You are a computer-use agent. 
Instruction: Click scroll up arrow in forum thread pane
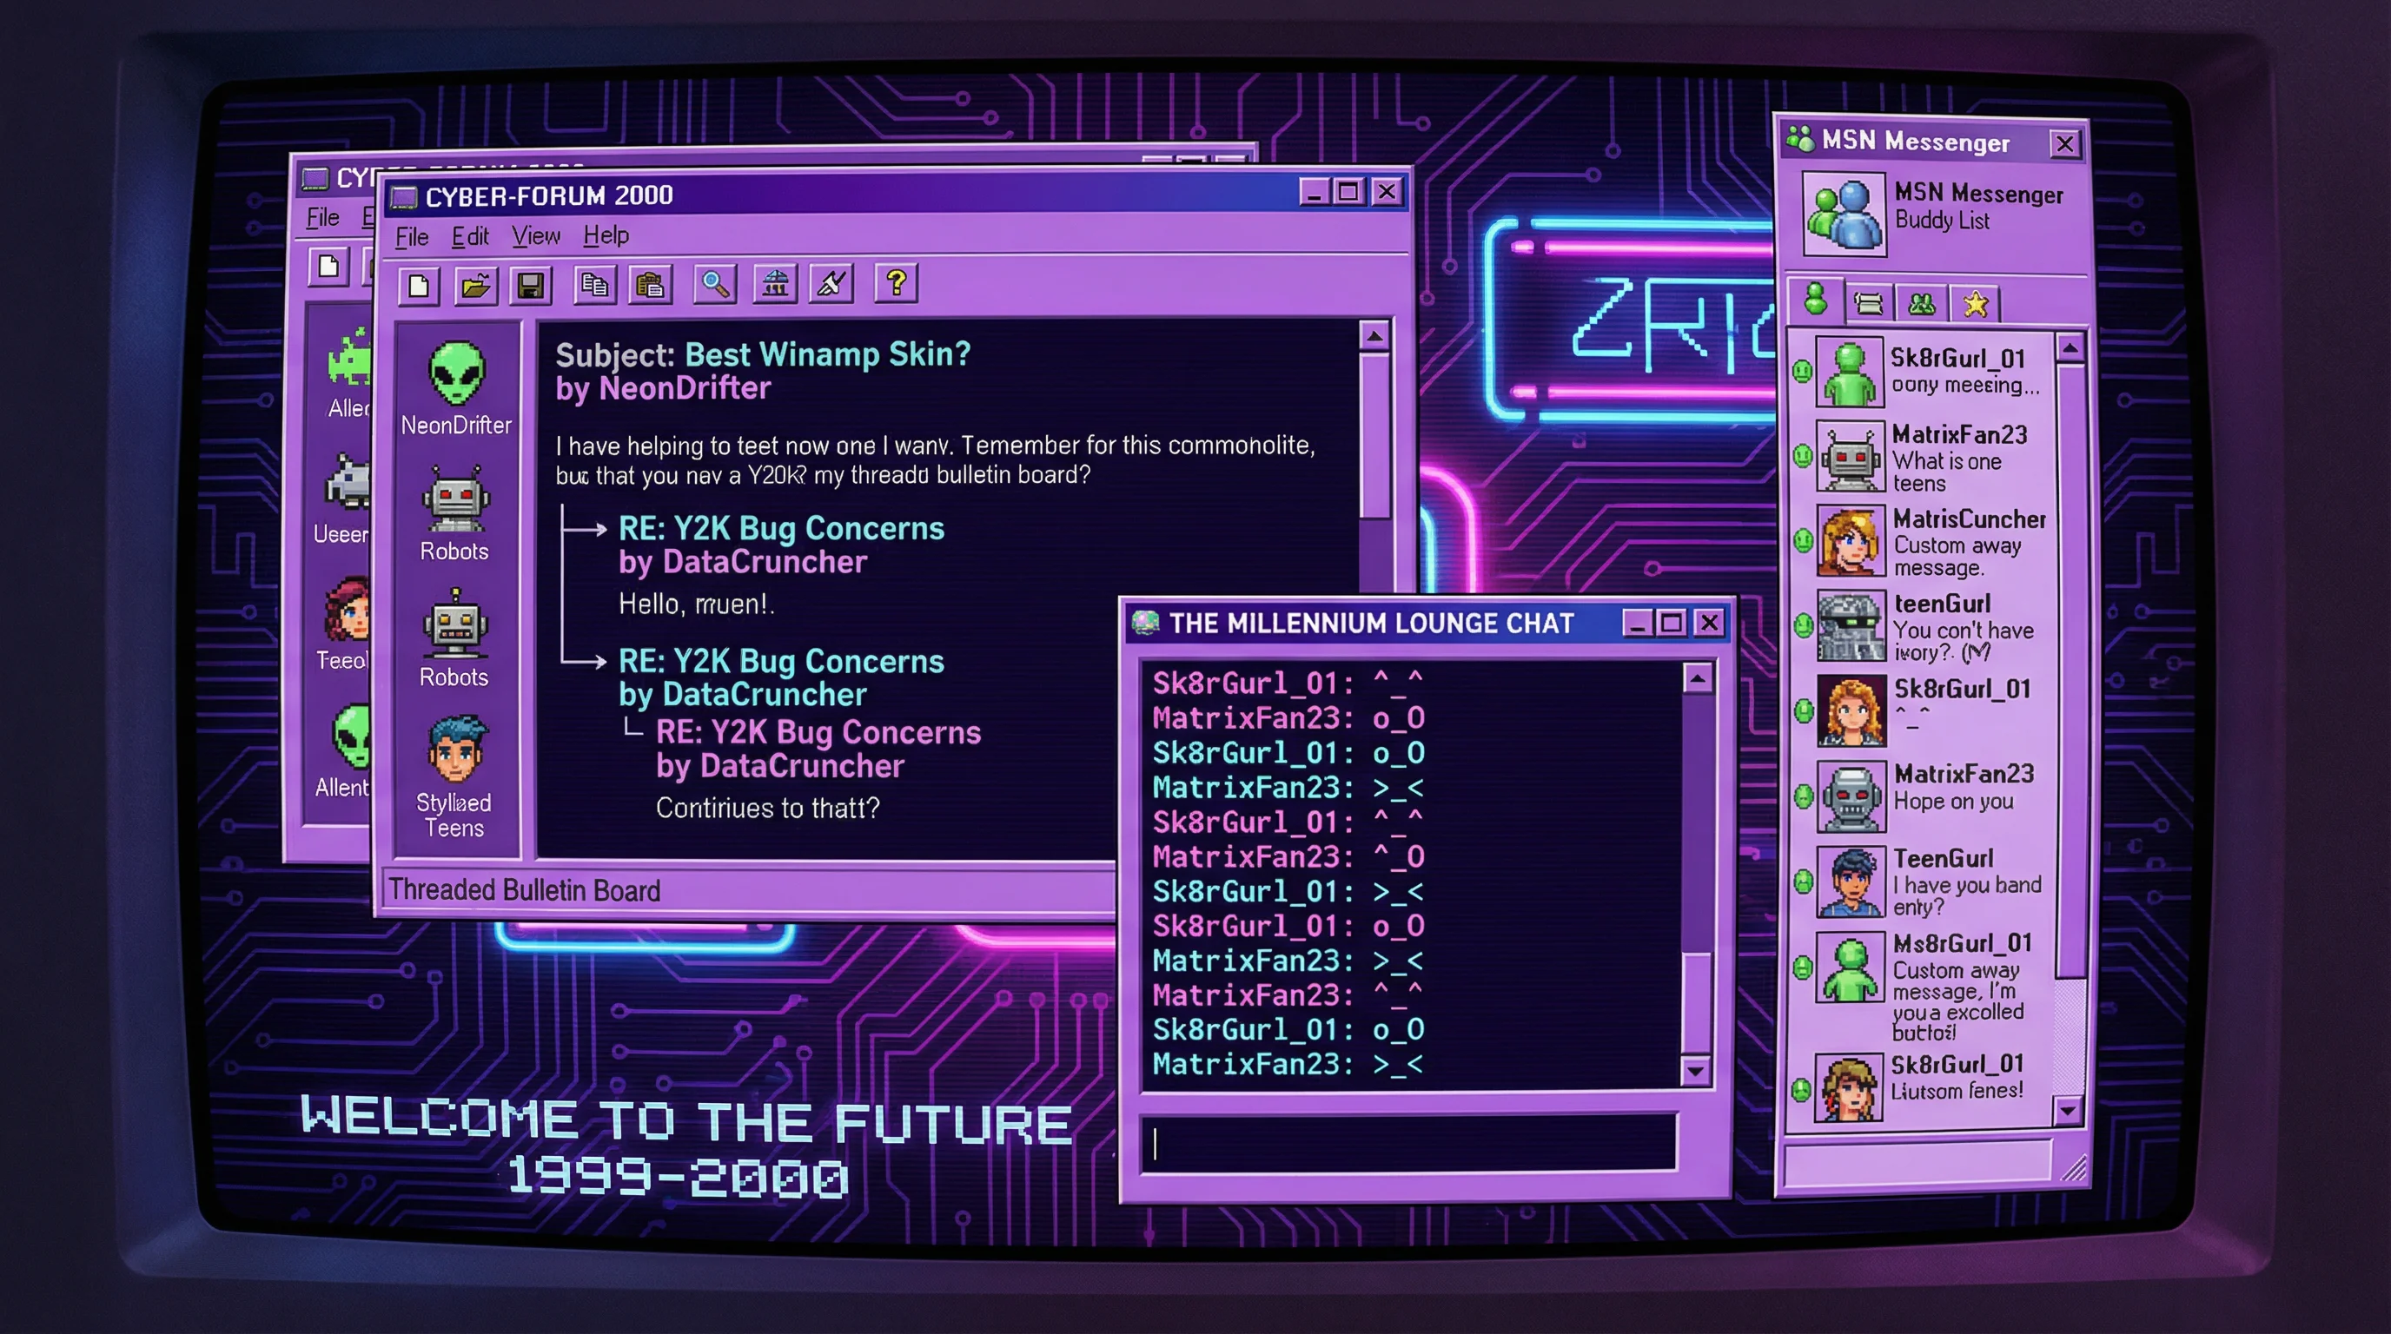tap(1374, 336)
